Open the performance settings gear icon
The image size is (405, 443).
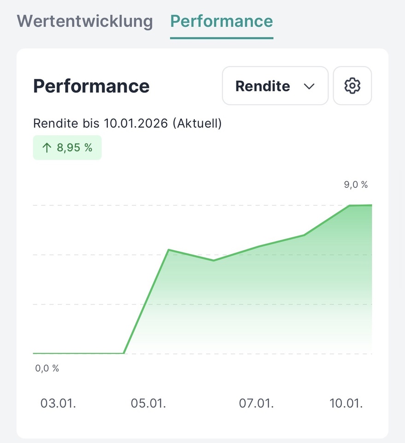[x=352, y=86]
